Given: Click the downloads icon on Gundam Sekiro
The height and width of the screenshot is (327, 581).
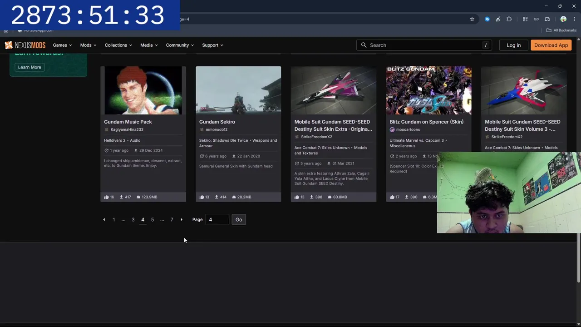Looking at the screenshot, I should [x=217, y=197].
